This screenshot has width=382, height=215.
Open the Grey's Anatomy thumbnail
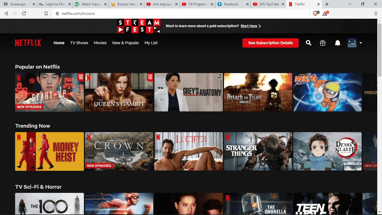point(188,92)
